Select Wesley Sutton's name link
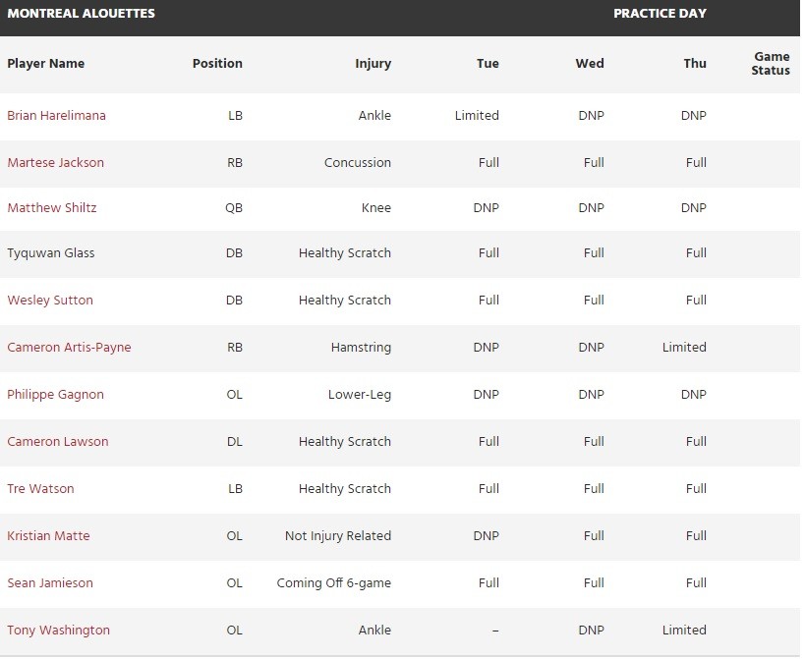This screenshot has width=805, height=659. pyautogui.click(x=50, y=301)
